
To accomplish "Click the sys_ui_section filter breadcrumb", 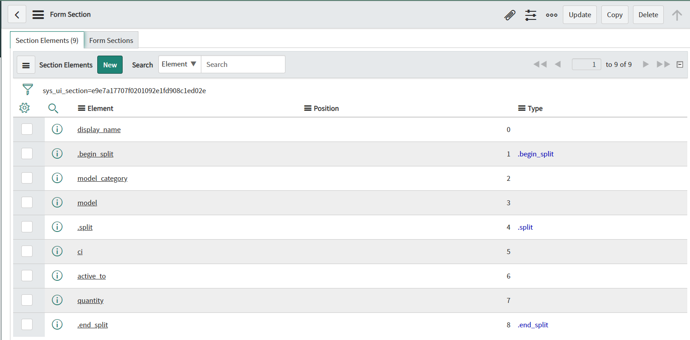I will coord(124,90).
